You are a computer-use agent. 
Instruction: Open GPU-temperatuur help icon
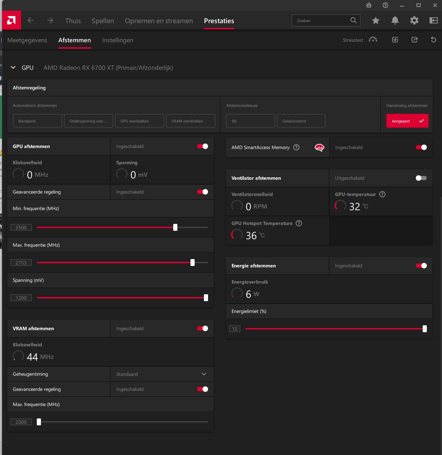click(x=382, y=194)
